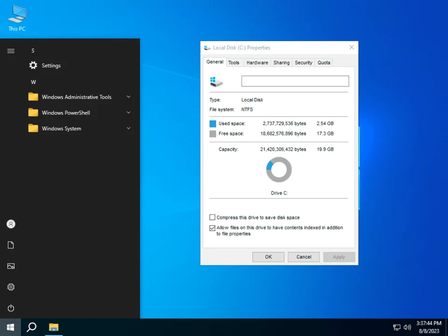Open taskbar Search magnifier

[31, 327]
